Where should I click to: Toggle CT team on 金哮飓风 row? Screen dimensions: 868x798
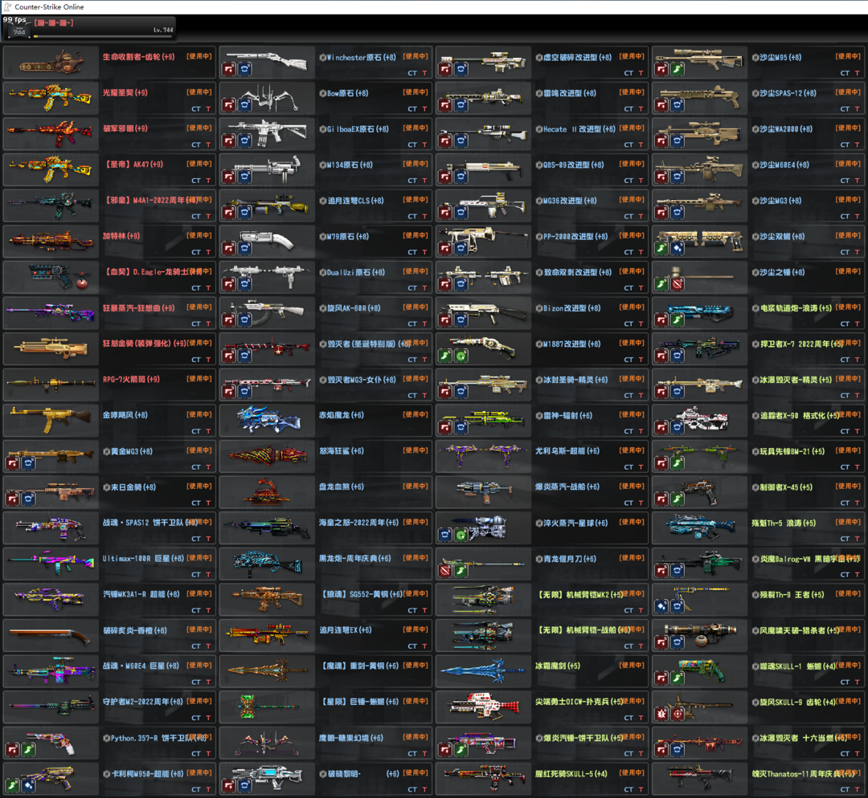(x=196, y=431)
